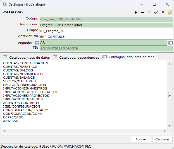Click the list's scroll up arrow
Screen dimensions: 174x149
pyautogui.click(x=170, y=64)
